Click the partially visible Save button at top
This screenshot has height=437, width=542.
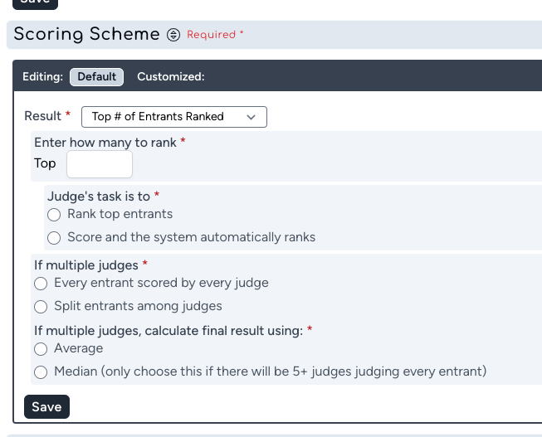[x=35, y=3]
